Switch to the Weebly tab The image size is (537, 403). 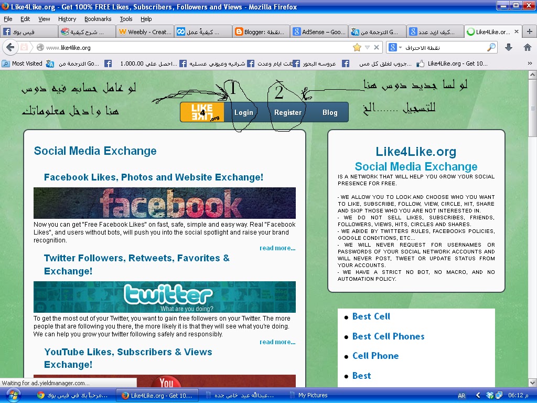[145, 31]
